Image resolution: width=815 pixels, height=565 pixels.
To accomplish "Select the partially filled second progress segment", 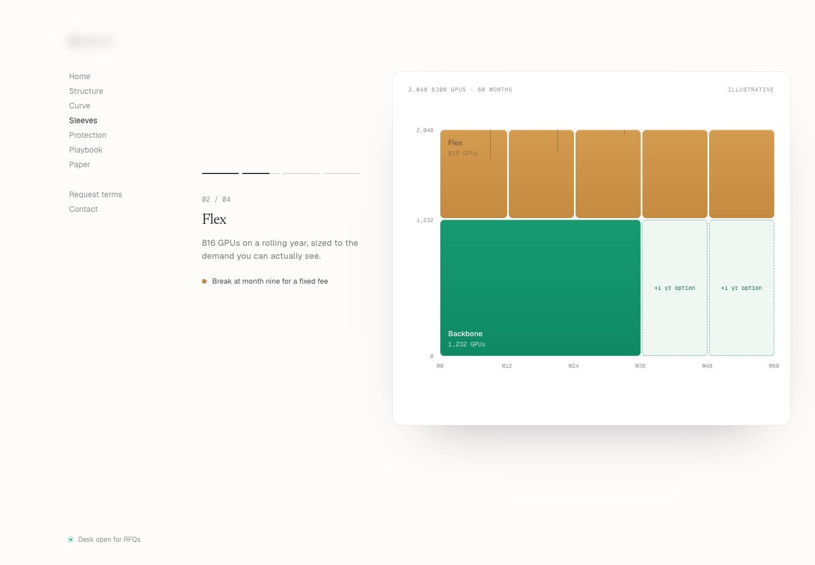I will click(x=261, y=173).
